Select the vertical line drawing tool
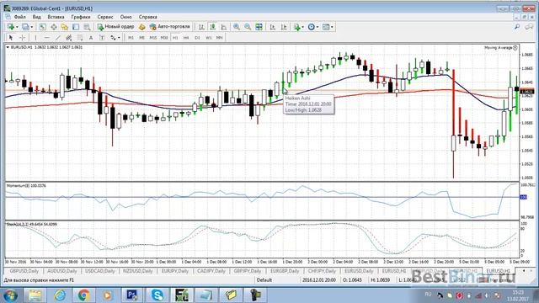This screenshot has height=303, width=539. [x=35, y=37]
